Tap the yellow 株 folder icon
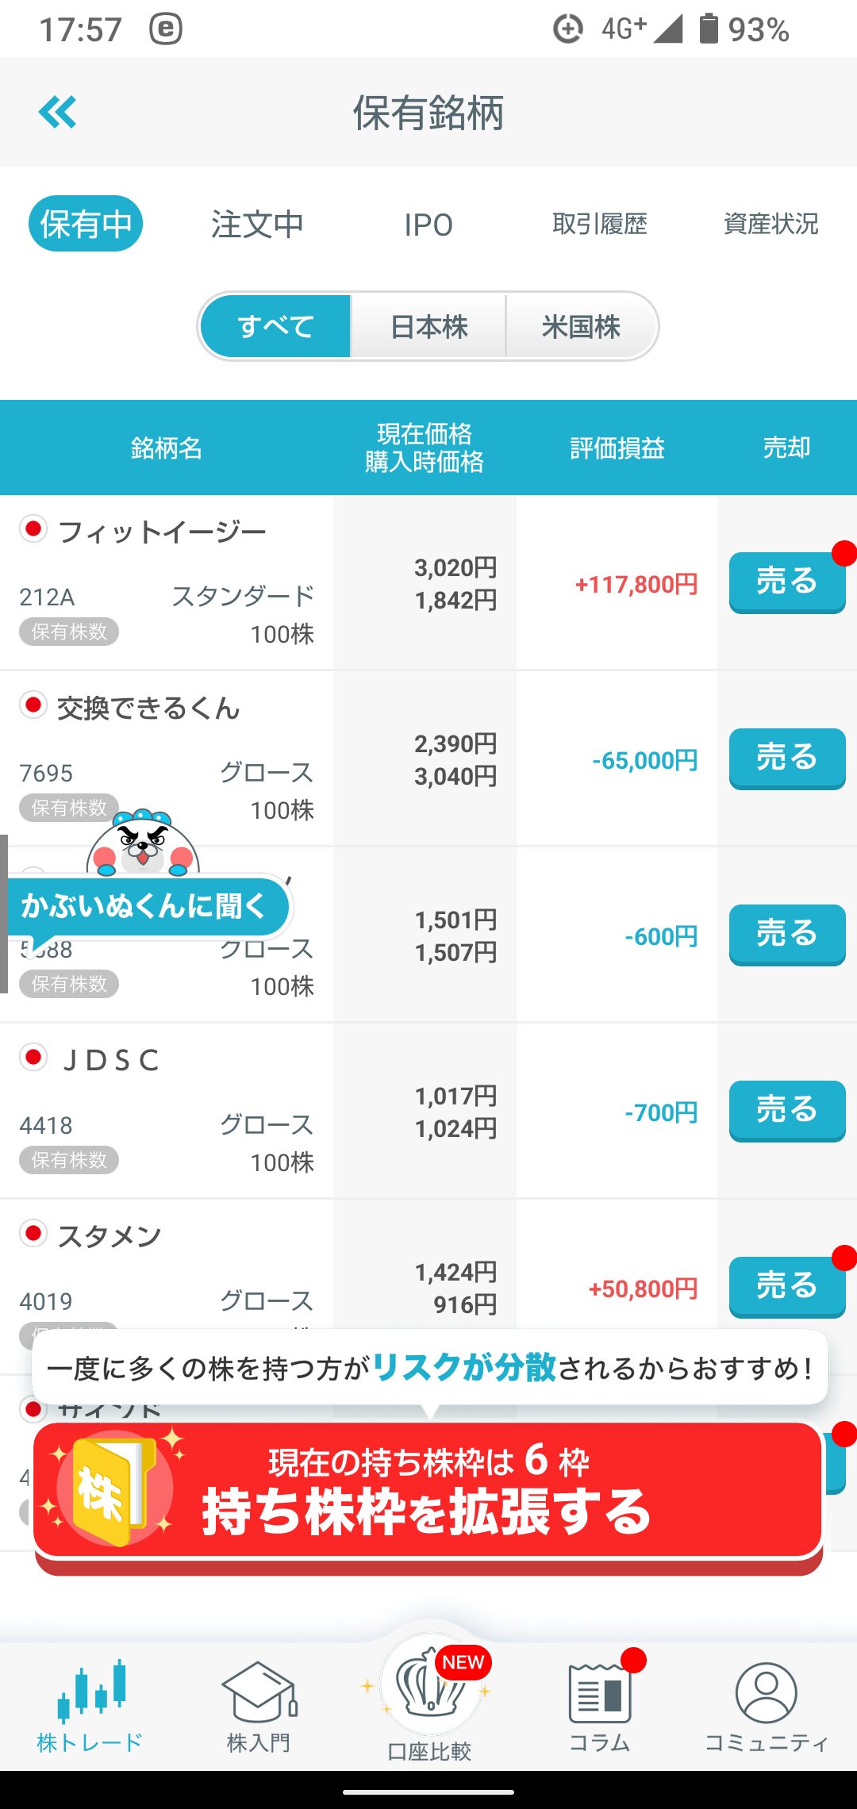Screen dimensions: 857x1809 pos(111,1488)
